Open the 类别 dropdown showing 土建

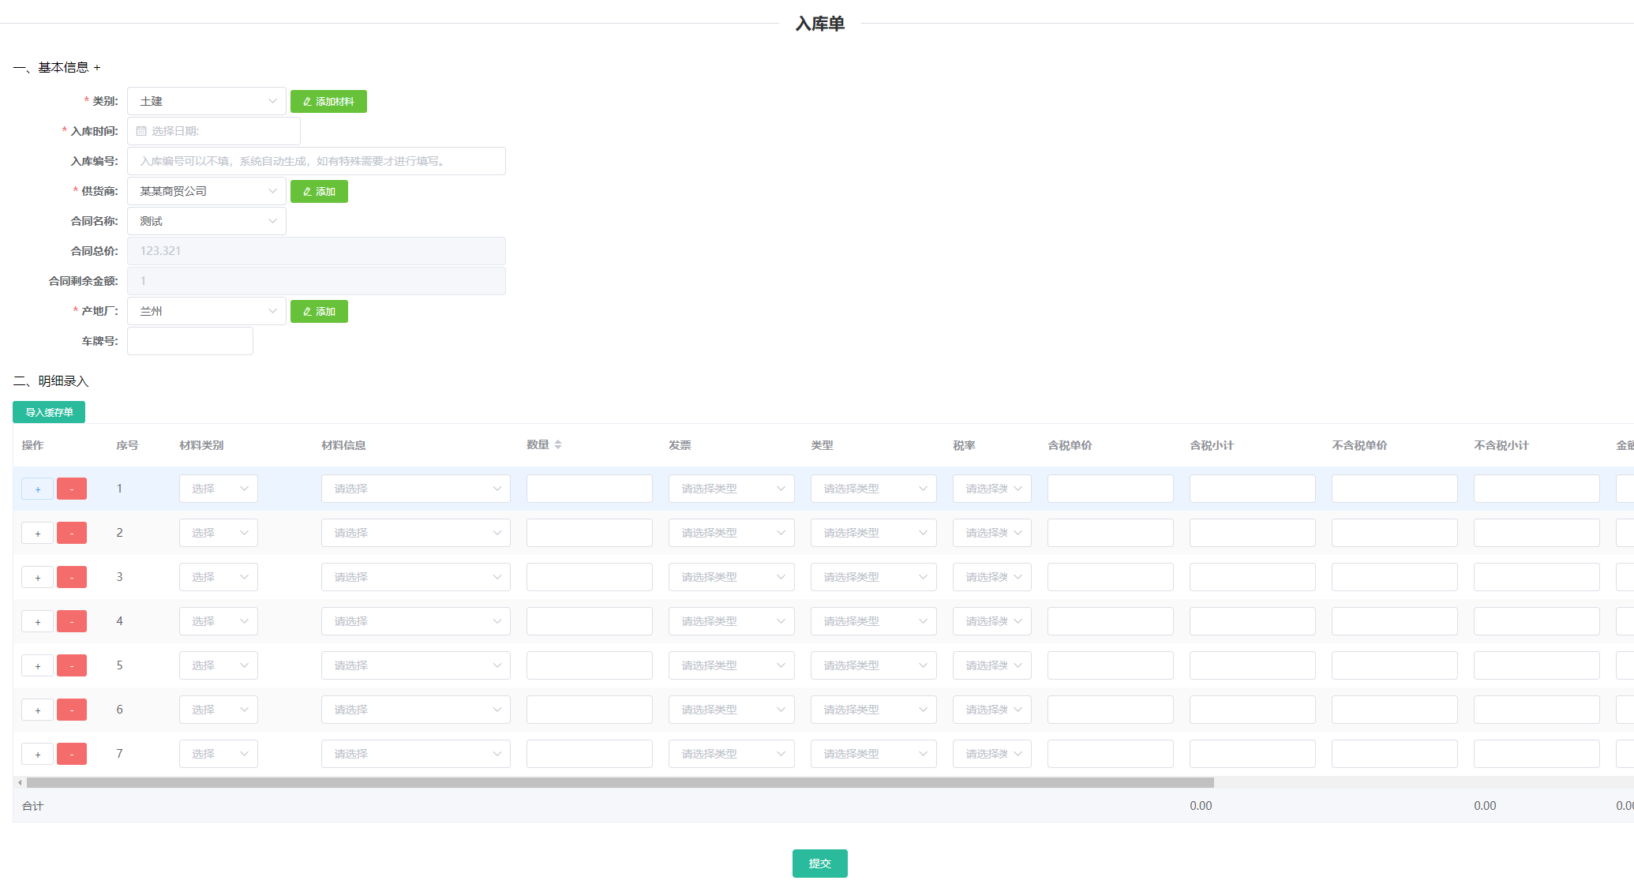tap(207, 101)
